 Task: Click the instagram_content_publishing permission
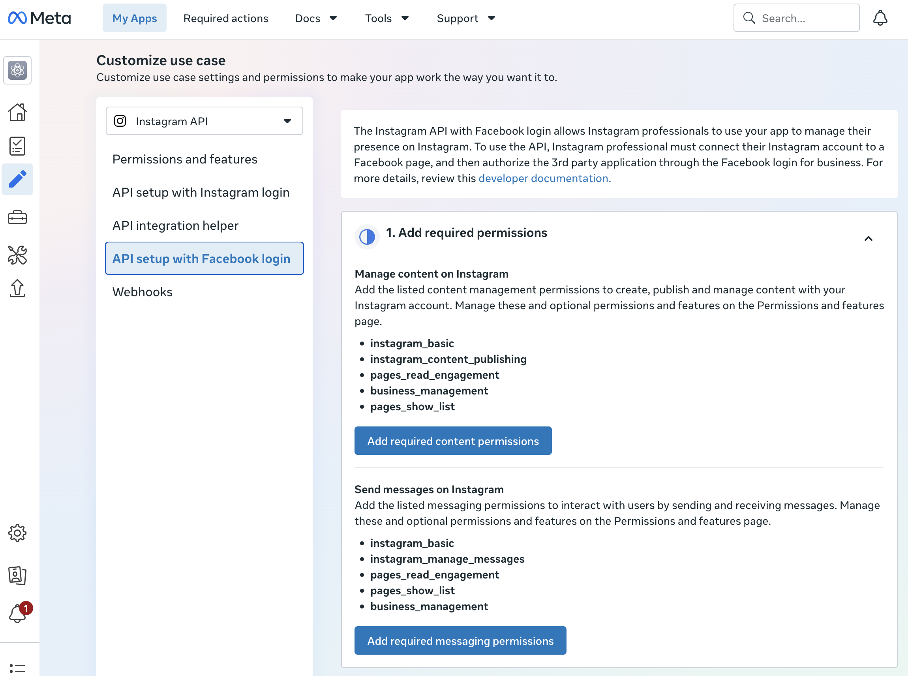coord(448,359)
